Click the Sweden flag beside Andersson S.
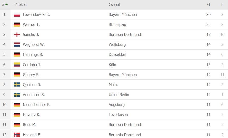228x138 pixels. (x=17, y=95)
